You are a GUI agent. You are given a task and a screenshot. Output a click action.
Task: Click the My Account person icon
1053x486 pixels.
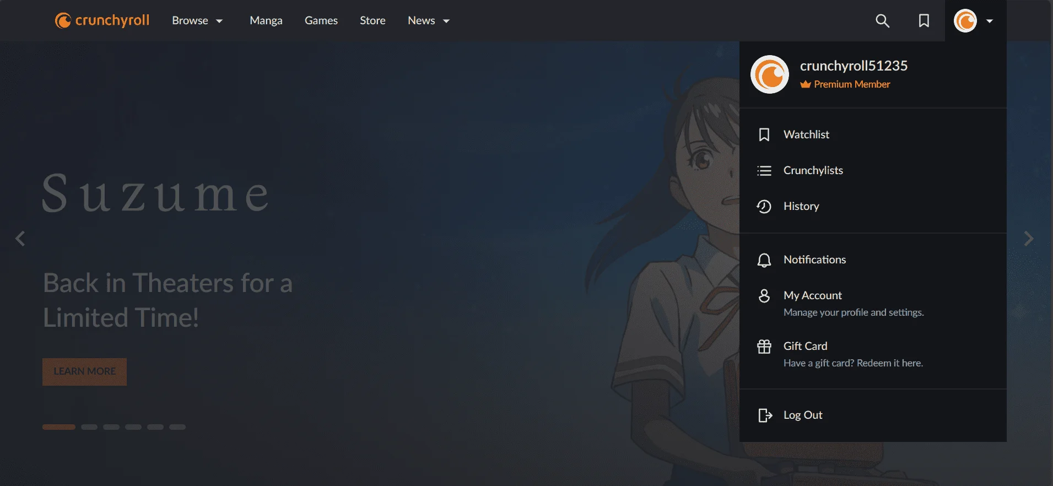click(x=764, y=296)
